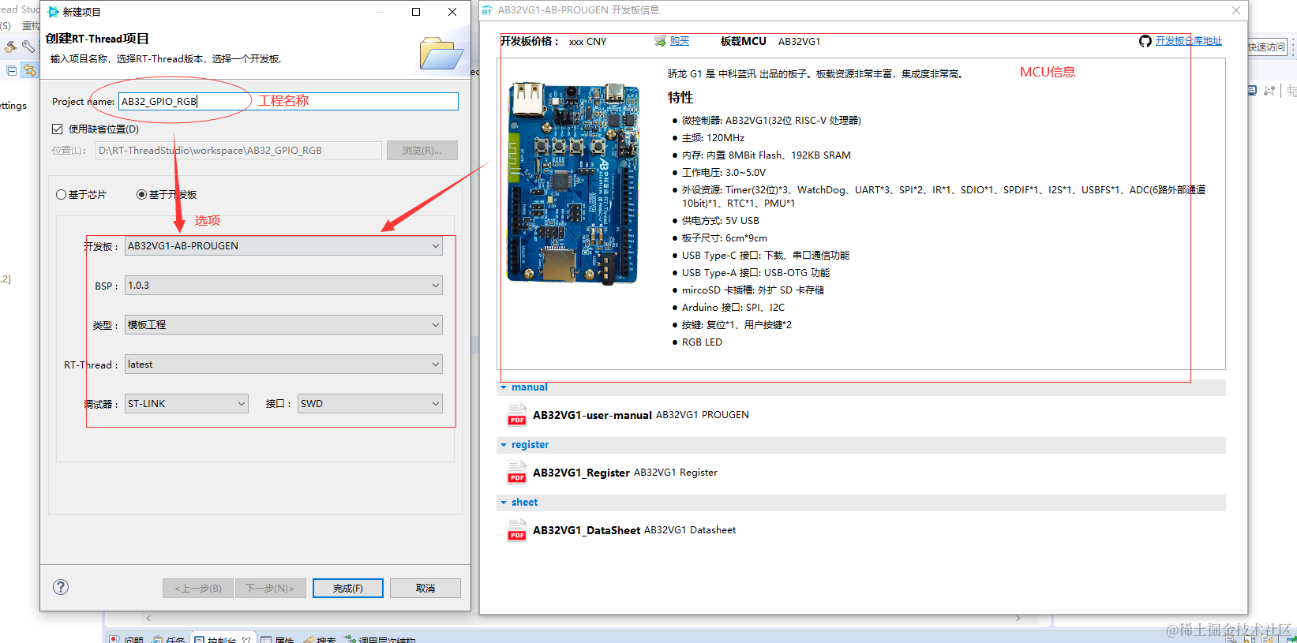The height and width of the screenshot is (643, 1297).
Task: Open the 类型 模板工程 dropdown
Action: [283, 325]
